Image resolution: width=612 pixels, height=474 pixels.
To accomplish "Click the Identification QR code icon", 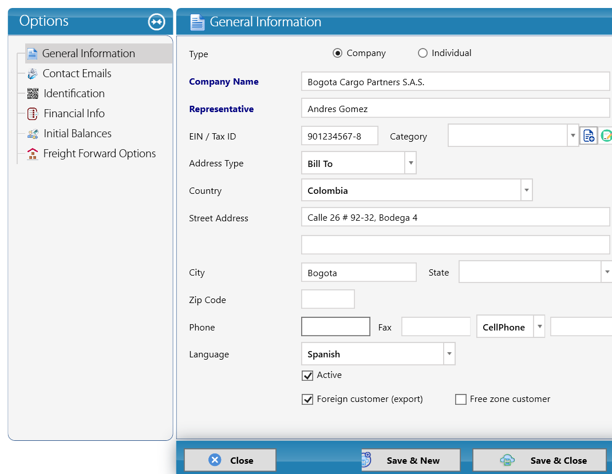I will [33, 94].
